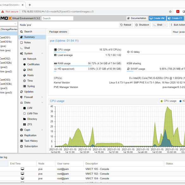Image resolution: width=185 pixels, height=185 pixels.
Task: Click the PDF extension icon
Action: click(178, 12)
